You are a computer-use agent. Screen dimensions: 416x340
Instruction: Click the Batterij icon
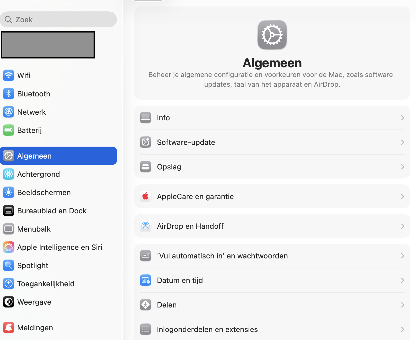pyautogui.click(x=9, y=130)
